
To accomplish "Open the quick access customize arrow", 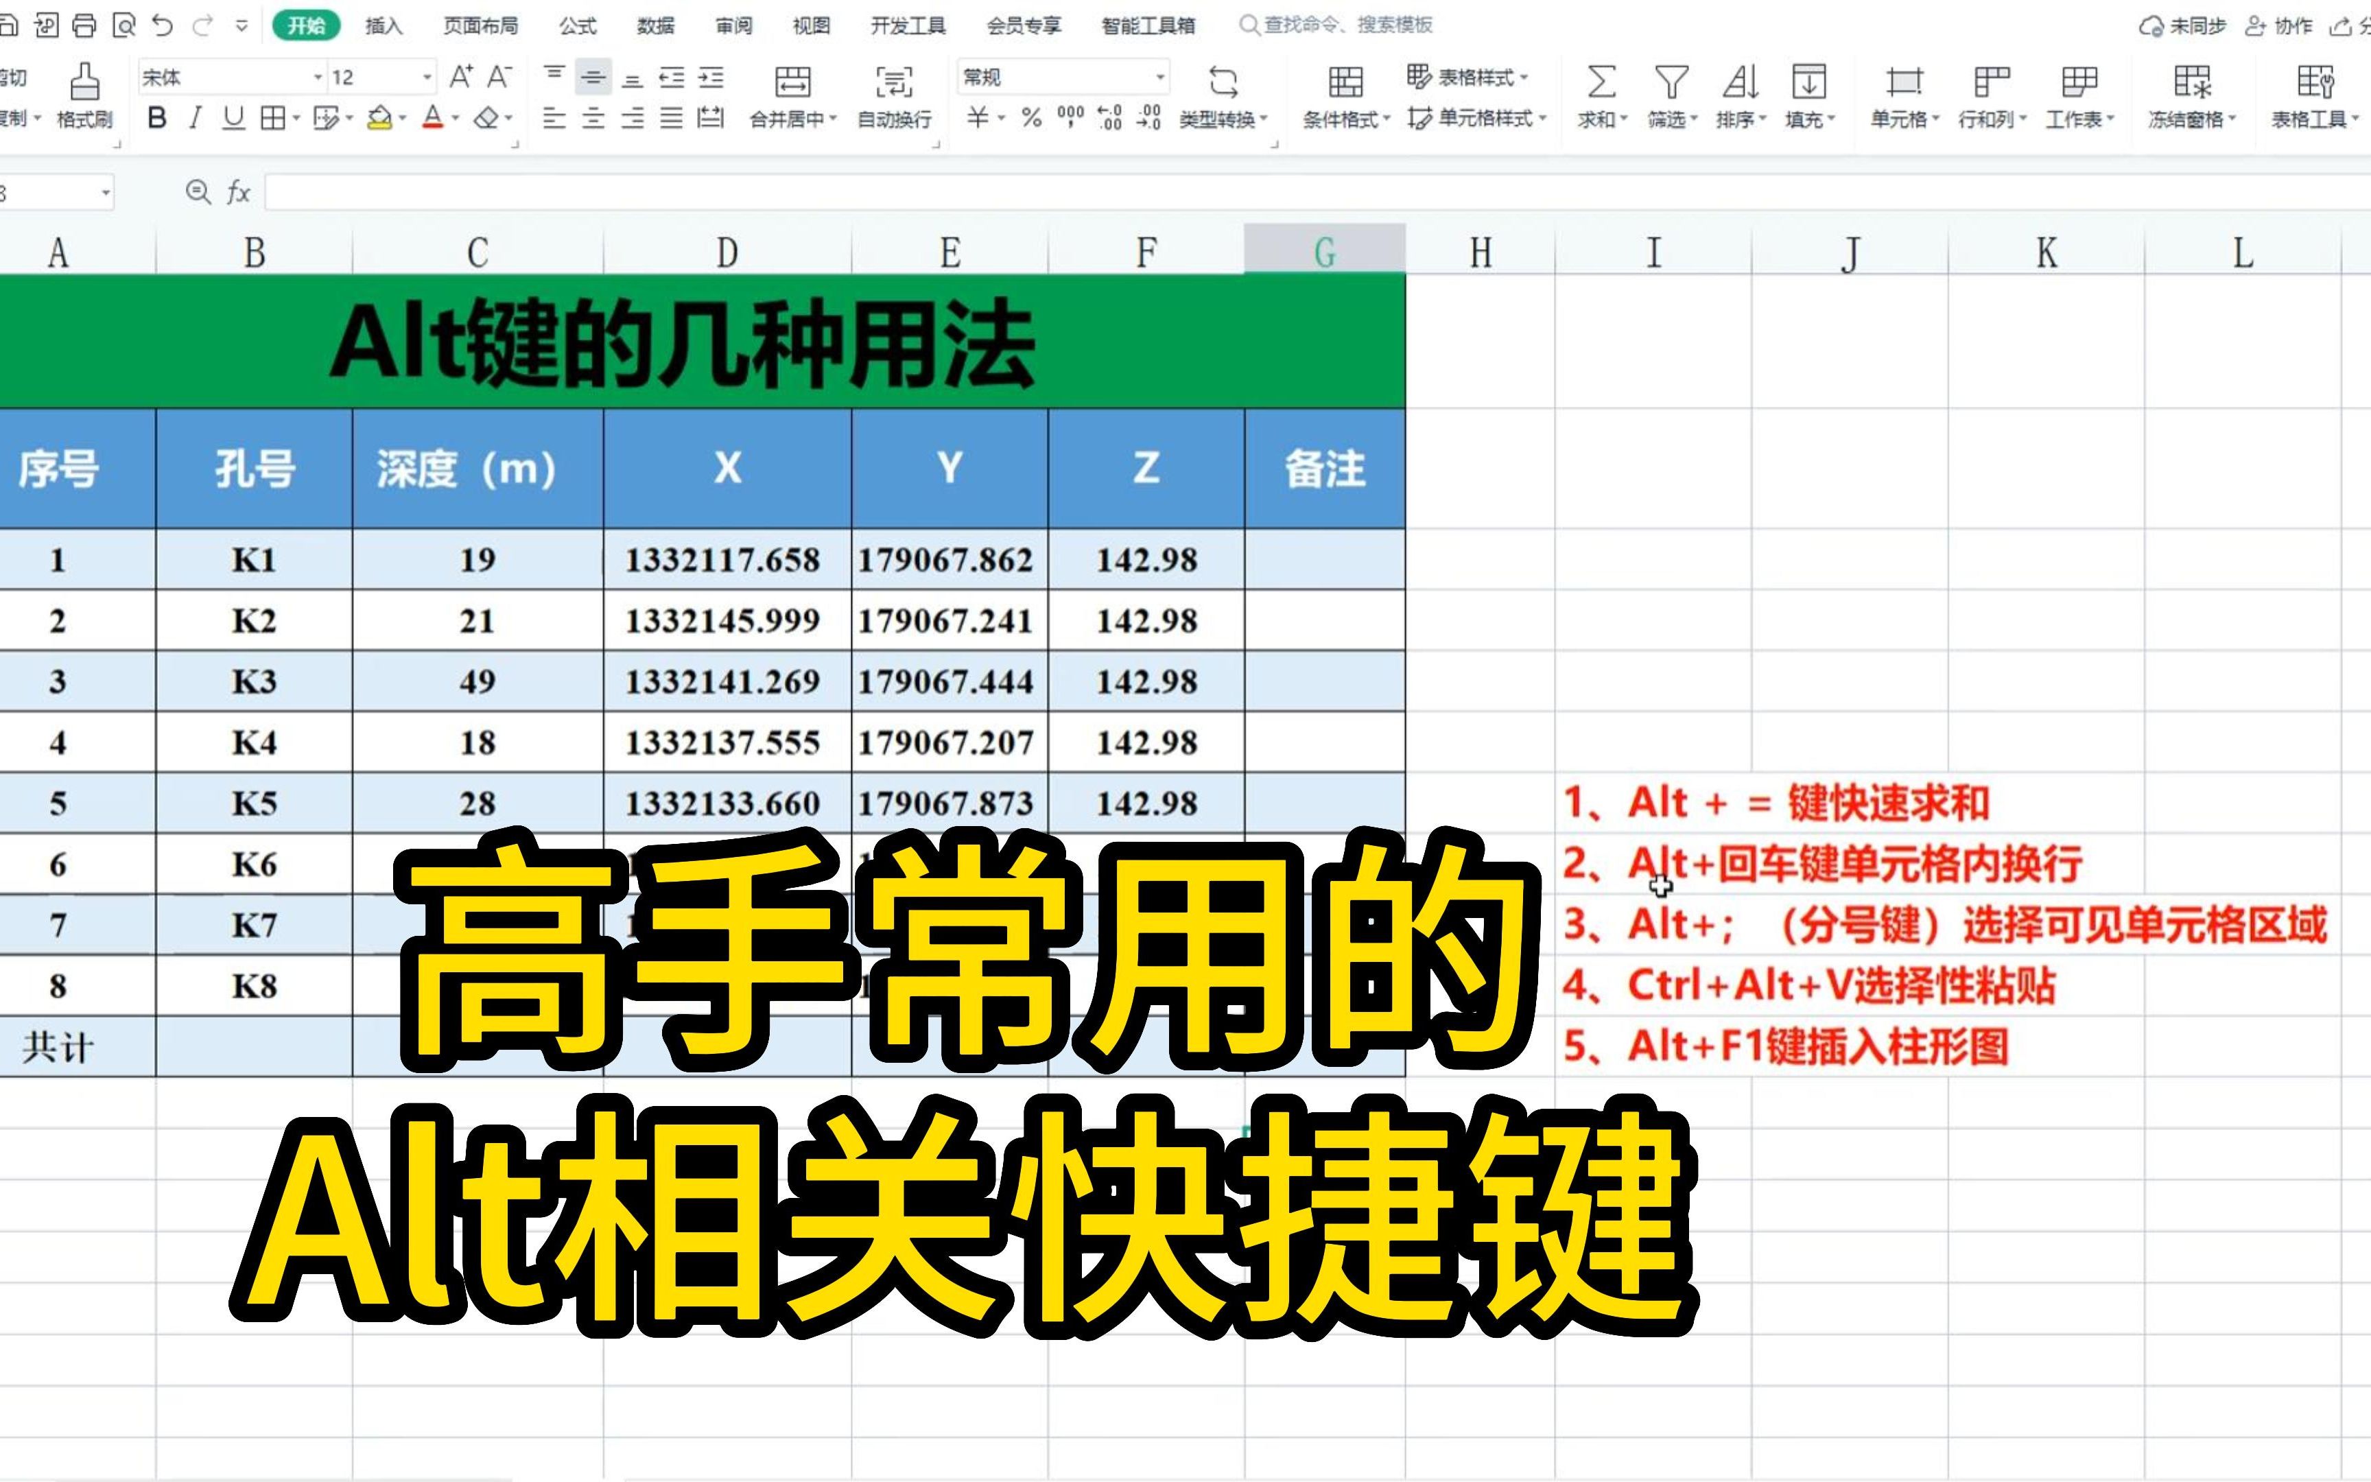I will (242, 27).
